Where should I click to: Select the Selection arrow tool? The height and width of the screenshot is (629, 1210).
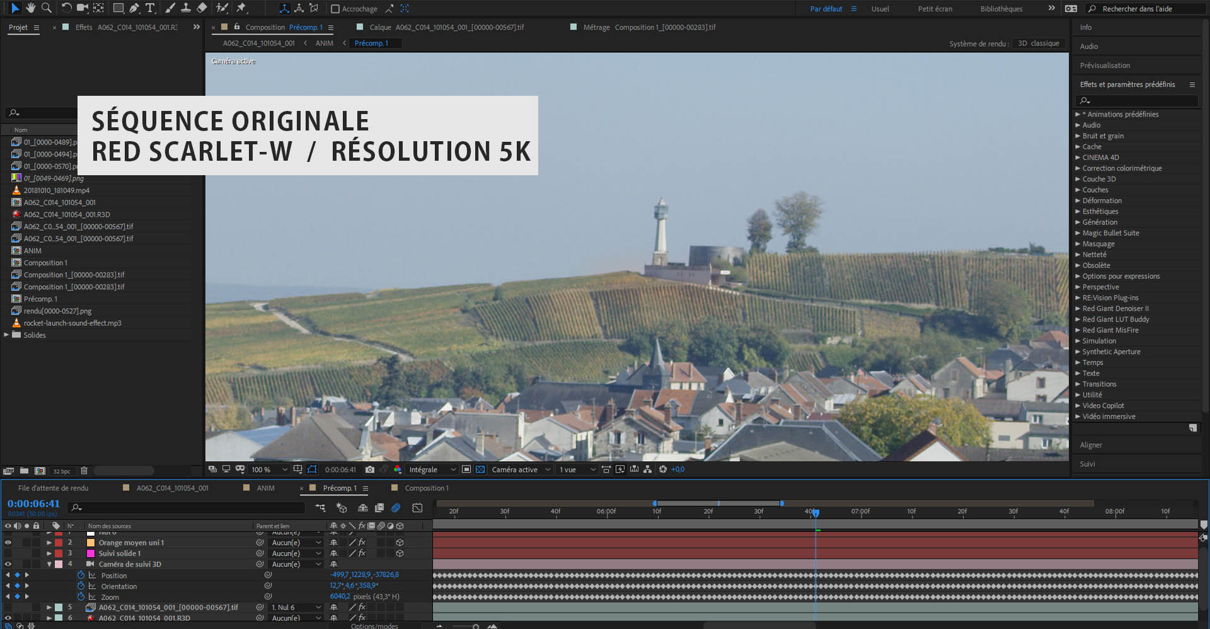pos(15,8)
